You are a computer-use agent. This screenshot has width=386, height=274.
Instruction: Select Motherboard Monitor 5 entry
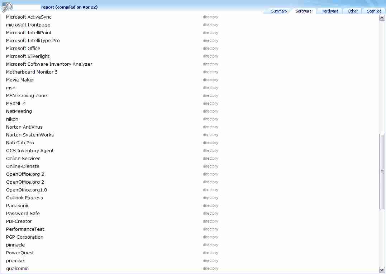(32, 72)
